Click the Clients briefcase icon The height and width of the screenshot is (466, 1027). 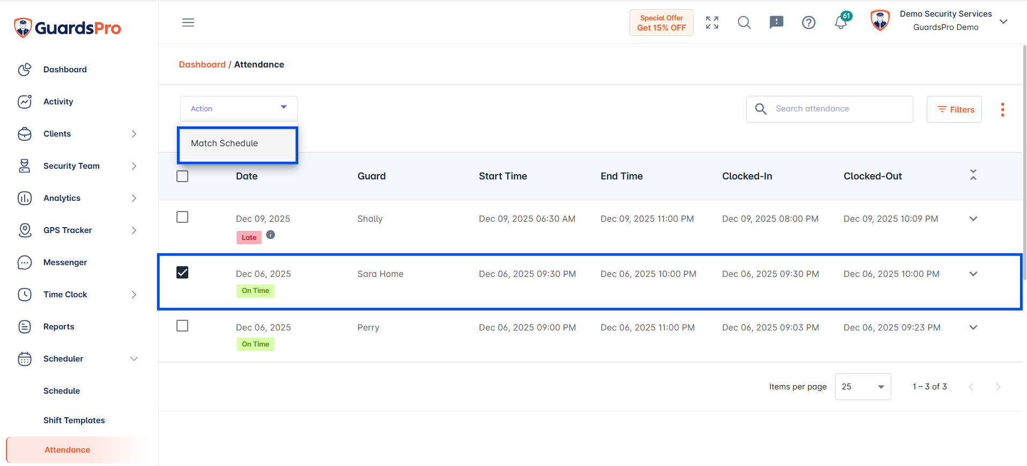[x=25, y=134]
